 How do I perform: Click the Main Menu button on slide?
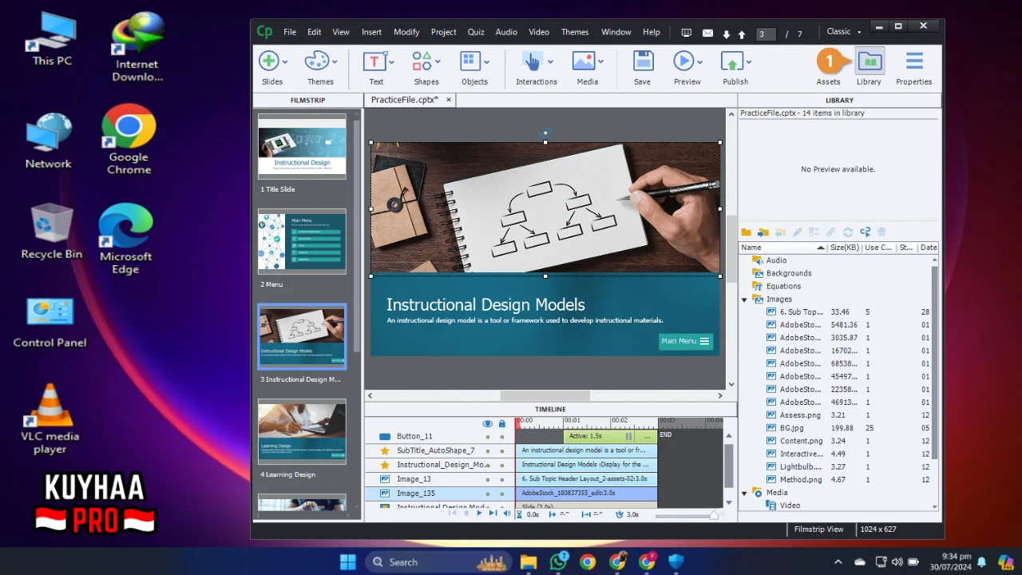coord(686,341)
